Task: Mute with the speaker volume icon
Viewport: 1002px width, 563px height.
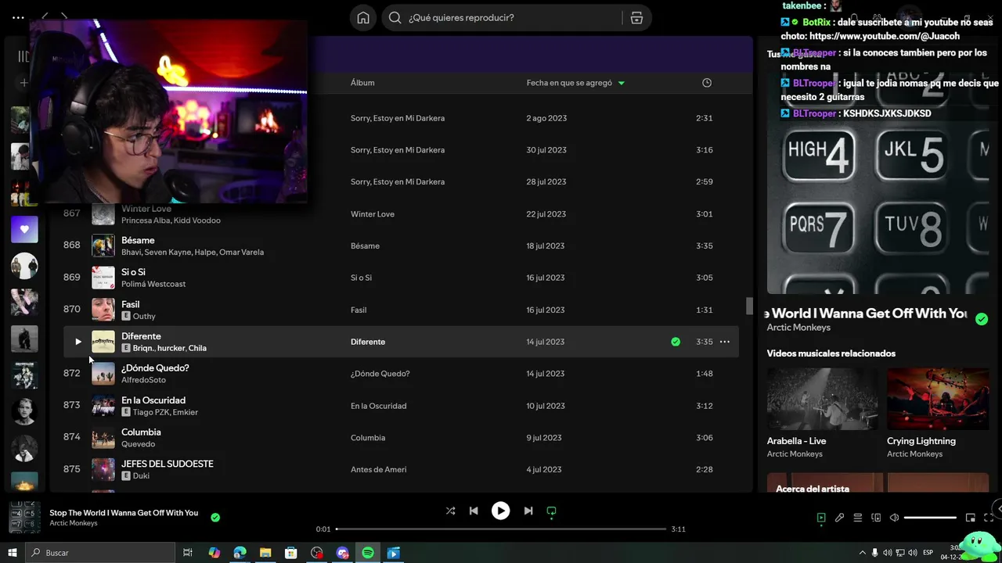Action: 894,518
